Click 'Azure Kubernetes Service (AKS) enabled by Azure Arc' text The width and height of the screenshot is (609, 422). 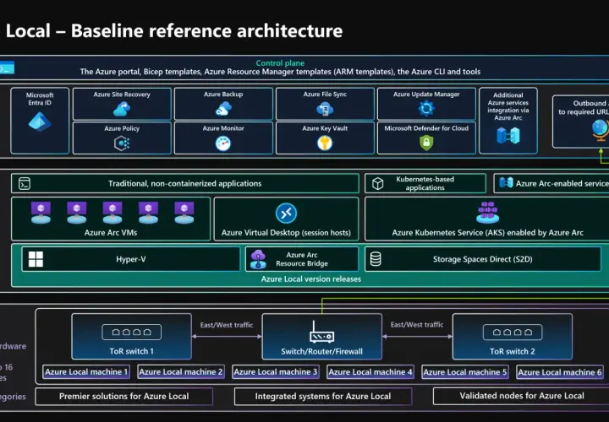click(x=487, y=233)
